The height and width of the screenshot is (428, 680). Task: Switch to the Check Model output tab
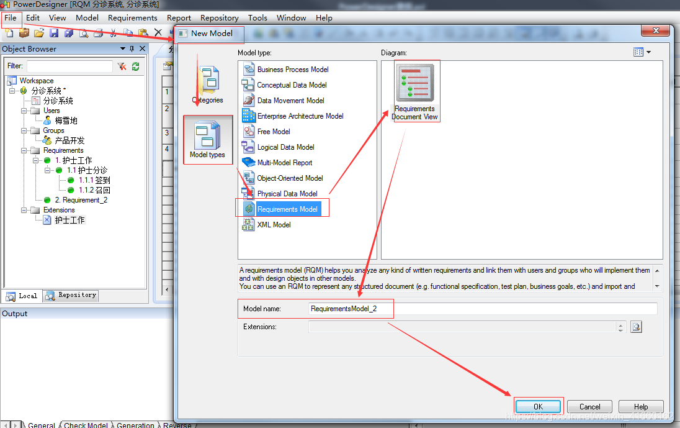[86, 425]
